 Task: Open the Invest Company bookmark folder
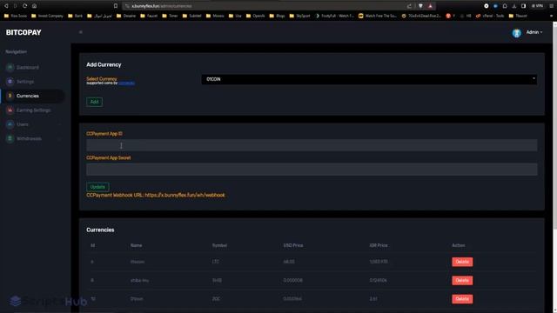point(47,16)
